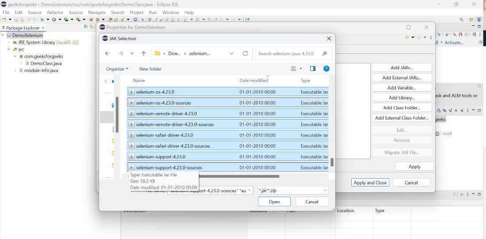
Task: Click the search magnifier in the JAR Selection search box
Action: click(325, 53)
